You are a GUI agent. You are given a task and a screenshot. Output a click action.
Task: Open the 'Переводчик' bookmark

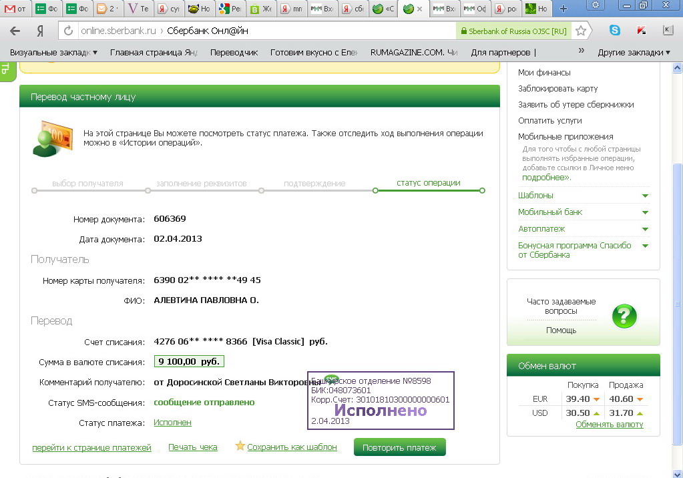point(234,53)
